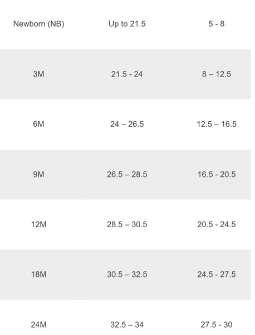Click the 28.5 – 30.5 height cell
Screen dimensions: 255x335
tap(127, 224)
